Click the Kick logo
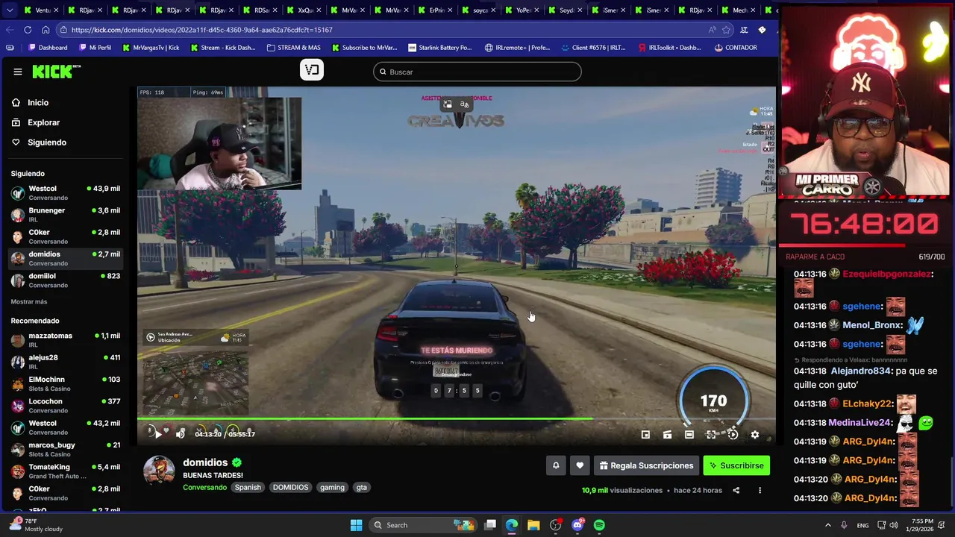Viewport: 955px width, 537px height. [56, 72]
